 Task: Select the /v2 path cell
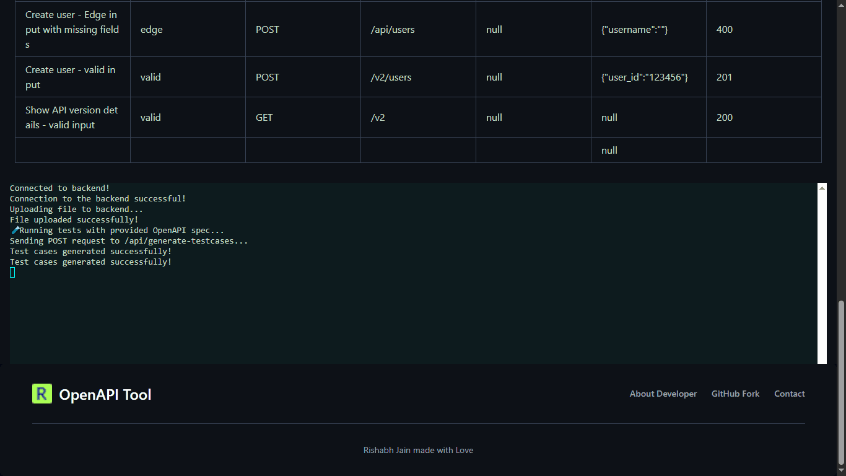coord(419,117)
